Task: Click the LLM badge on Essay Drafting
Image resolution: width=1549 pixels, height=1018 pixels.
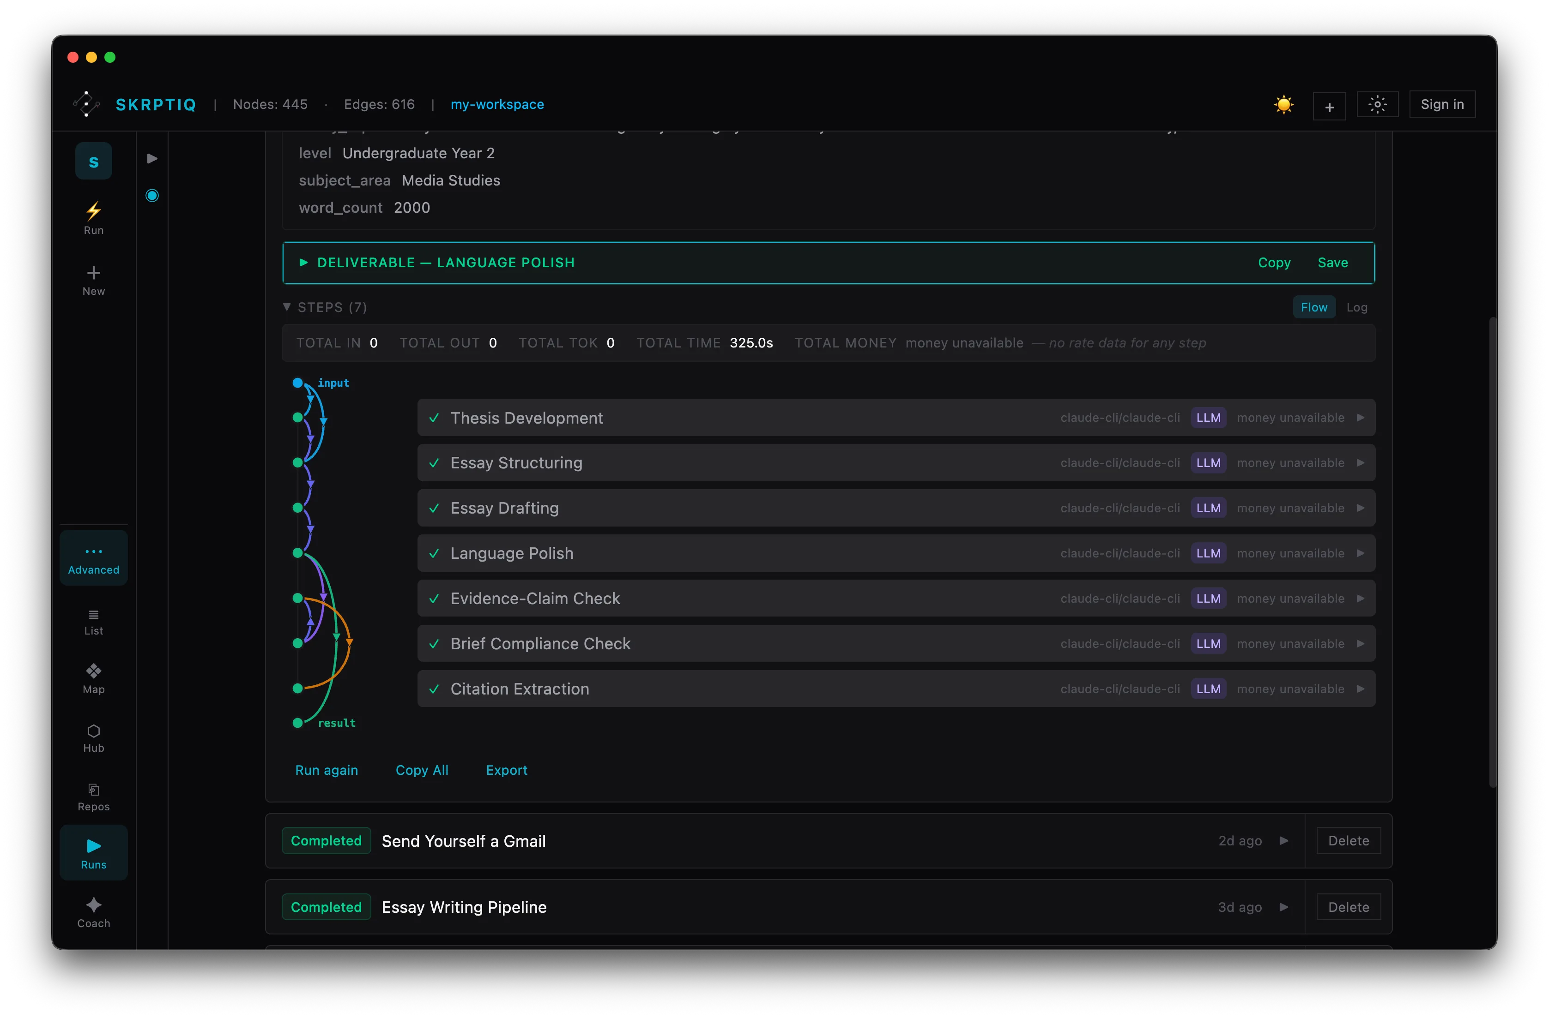Action: tap(1208, 508)
